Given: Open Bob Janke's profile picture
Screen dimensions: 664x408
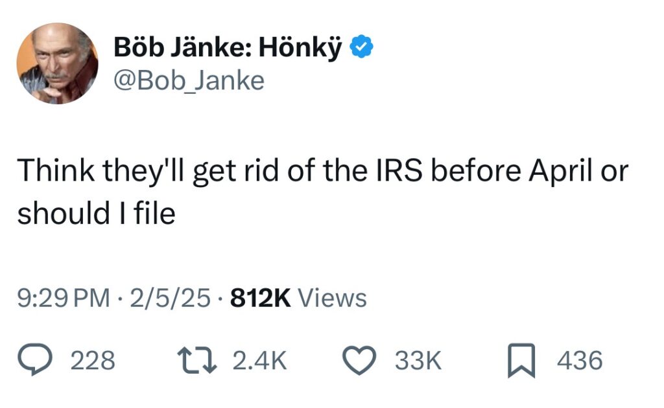Looking at the screenshot, I should pyautogui.click(x=57, y=63).
